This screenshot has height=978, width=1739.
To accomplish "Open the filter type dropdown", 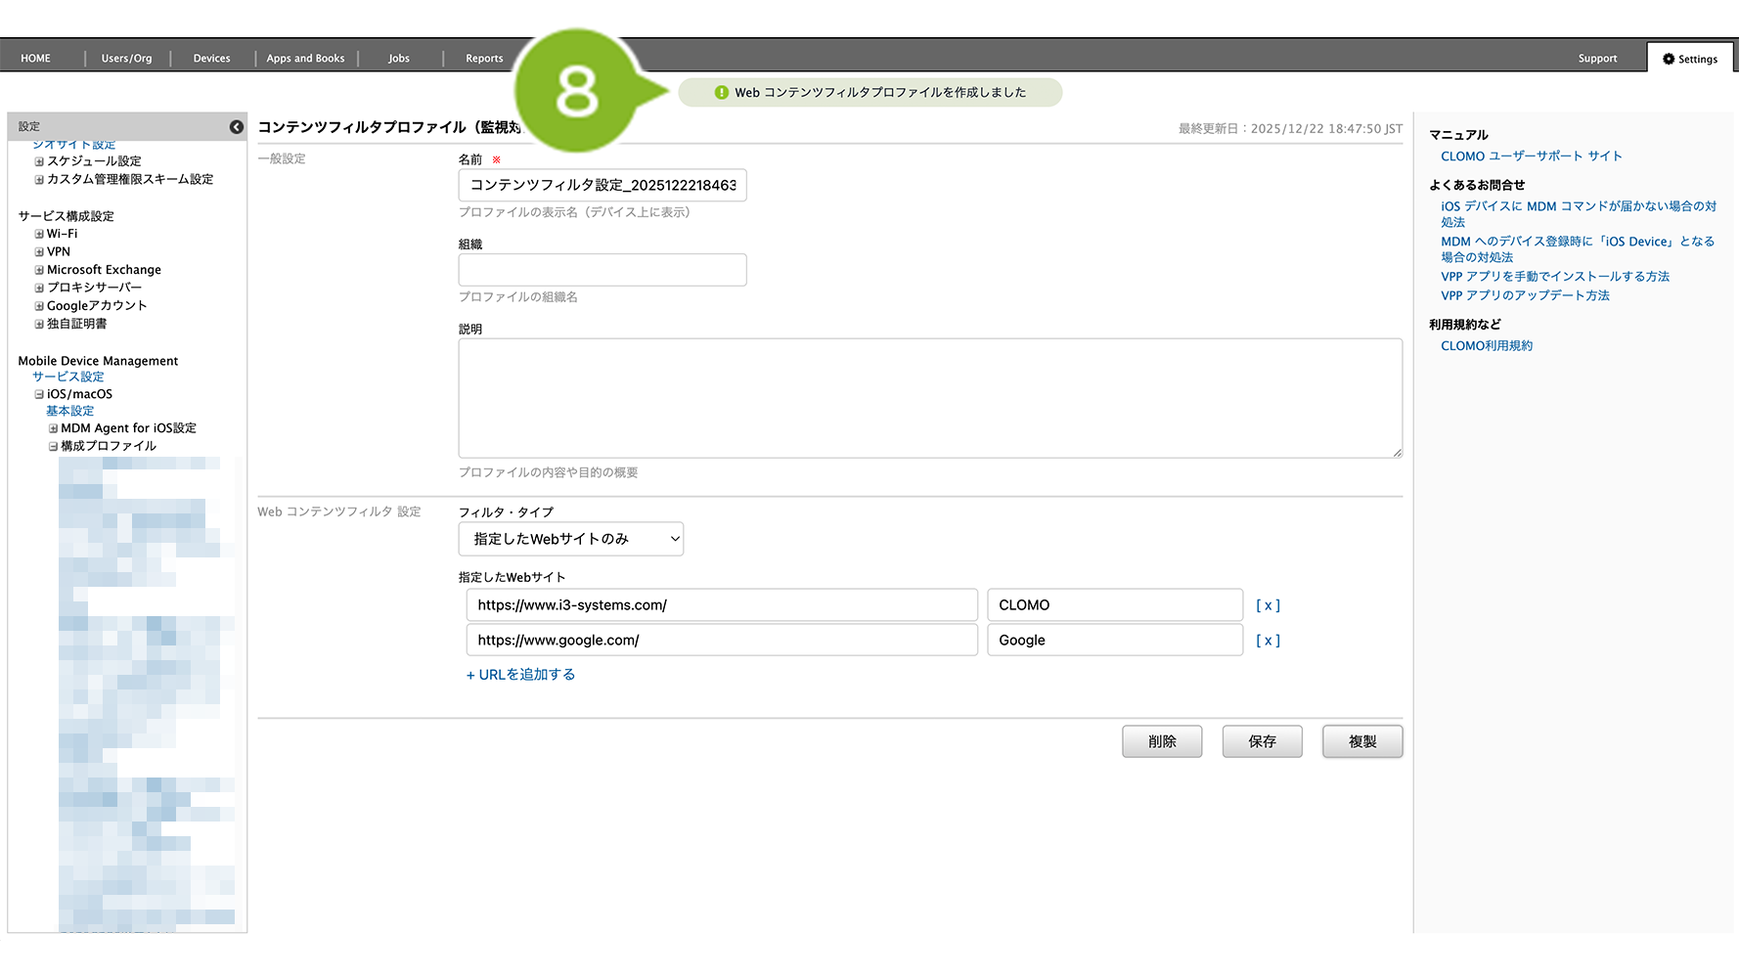I will pyautogui.click(x=570, y=539).
